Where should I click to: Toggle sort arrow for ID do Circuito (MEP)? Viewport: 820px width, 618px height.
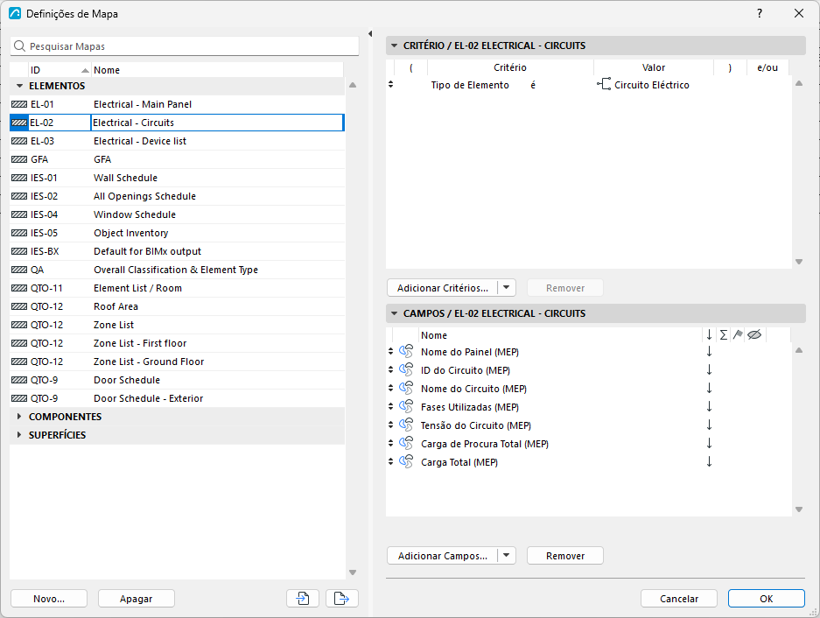pos(709,370)
